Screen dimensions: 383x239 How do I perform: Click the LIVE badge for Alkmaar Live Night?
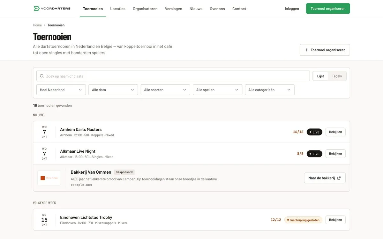(314, 154)
